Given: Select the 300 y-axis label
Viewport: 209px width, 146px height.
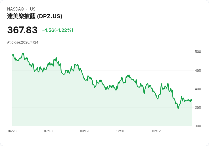Looking at the screenshot, I should pyautogui.click(x=198, y=126).
